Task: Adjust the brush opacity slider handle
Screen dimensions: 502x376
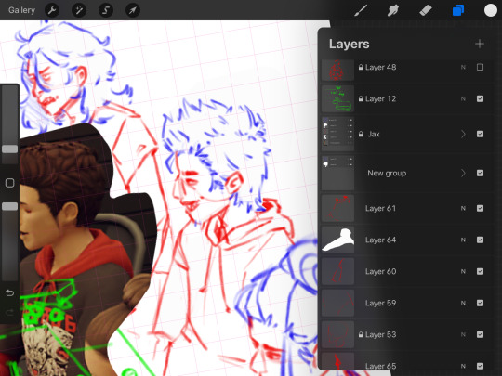Action: (9, 206)
